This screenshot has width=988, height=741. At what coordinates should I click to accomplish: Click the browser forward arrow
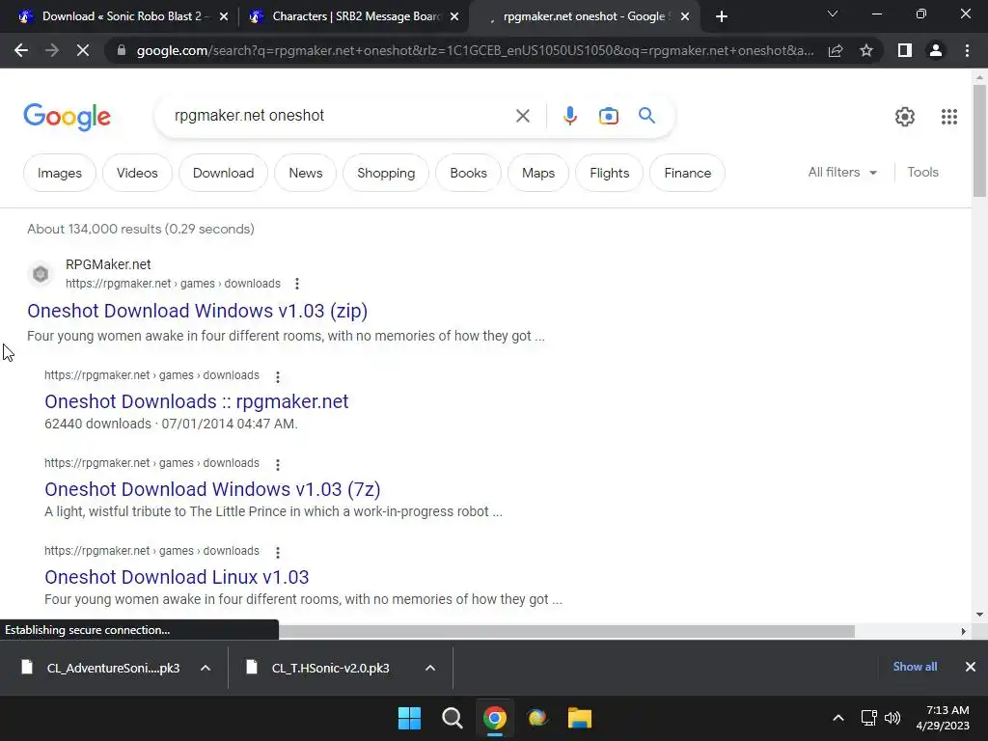click(52, 50)
